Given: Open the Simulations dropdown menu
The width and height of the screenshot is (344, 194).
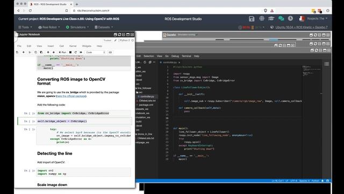Looking at the screenshot, I should pos(77,27).
